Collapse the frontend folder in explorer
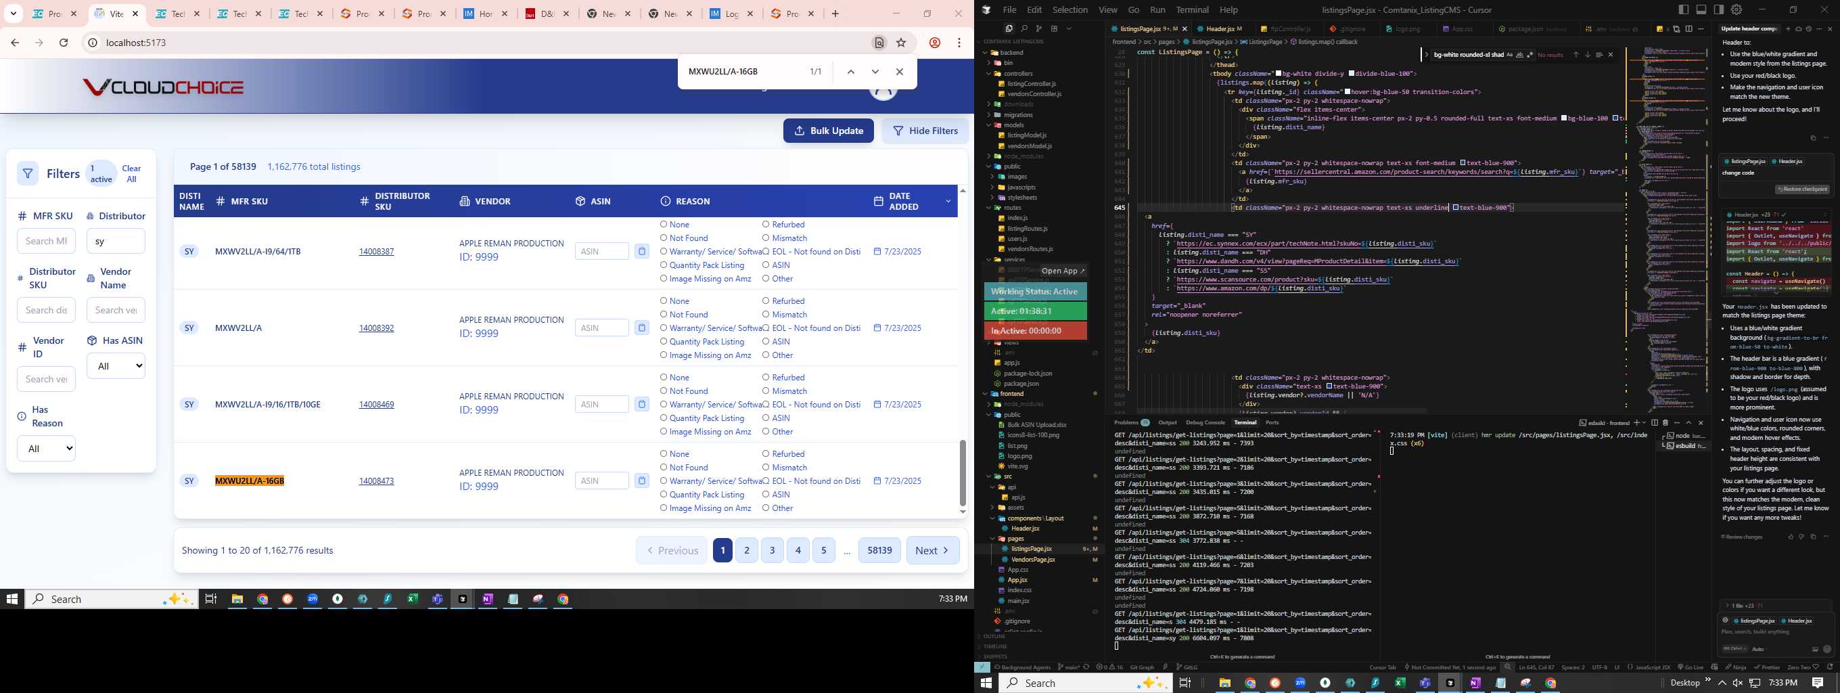The height and width of the screenshot is (693, 1840). click(986, 394)
